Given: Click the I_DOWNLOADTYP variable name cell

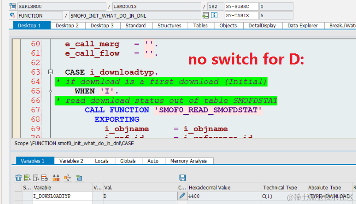Looking at the screenshot, I should click(63, 196).
